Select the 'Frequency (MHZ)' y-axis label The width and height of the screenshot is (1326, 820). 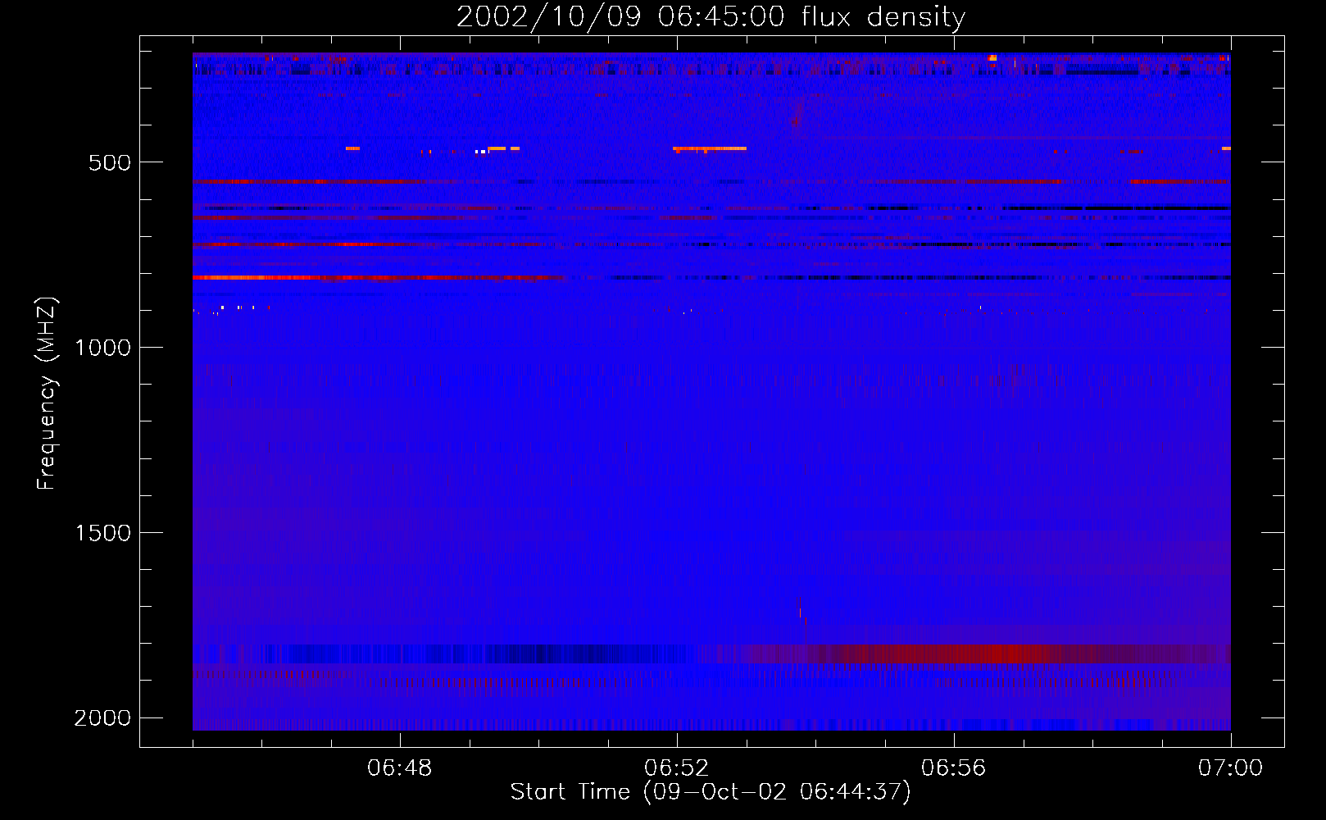[47, 394]
